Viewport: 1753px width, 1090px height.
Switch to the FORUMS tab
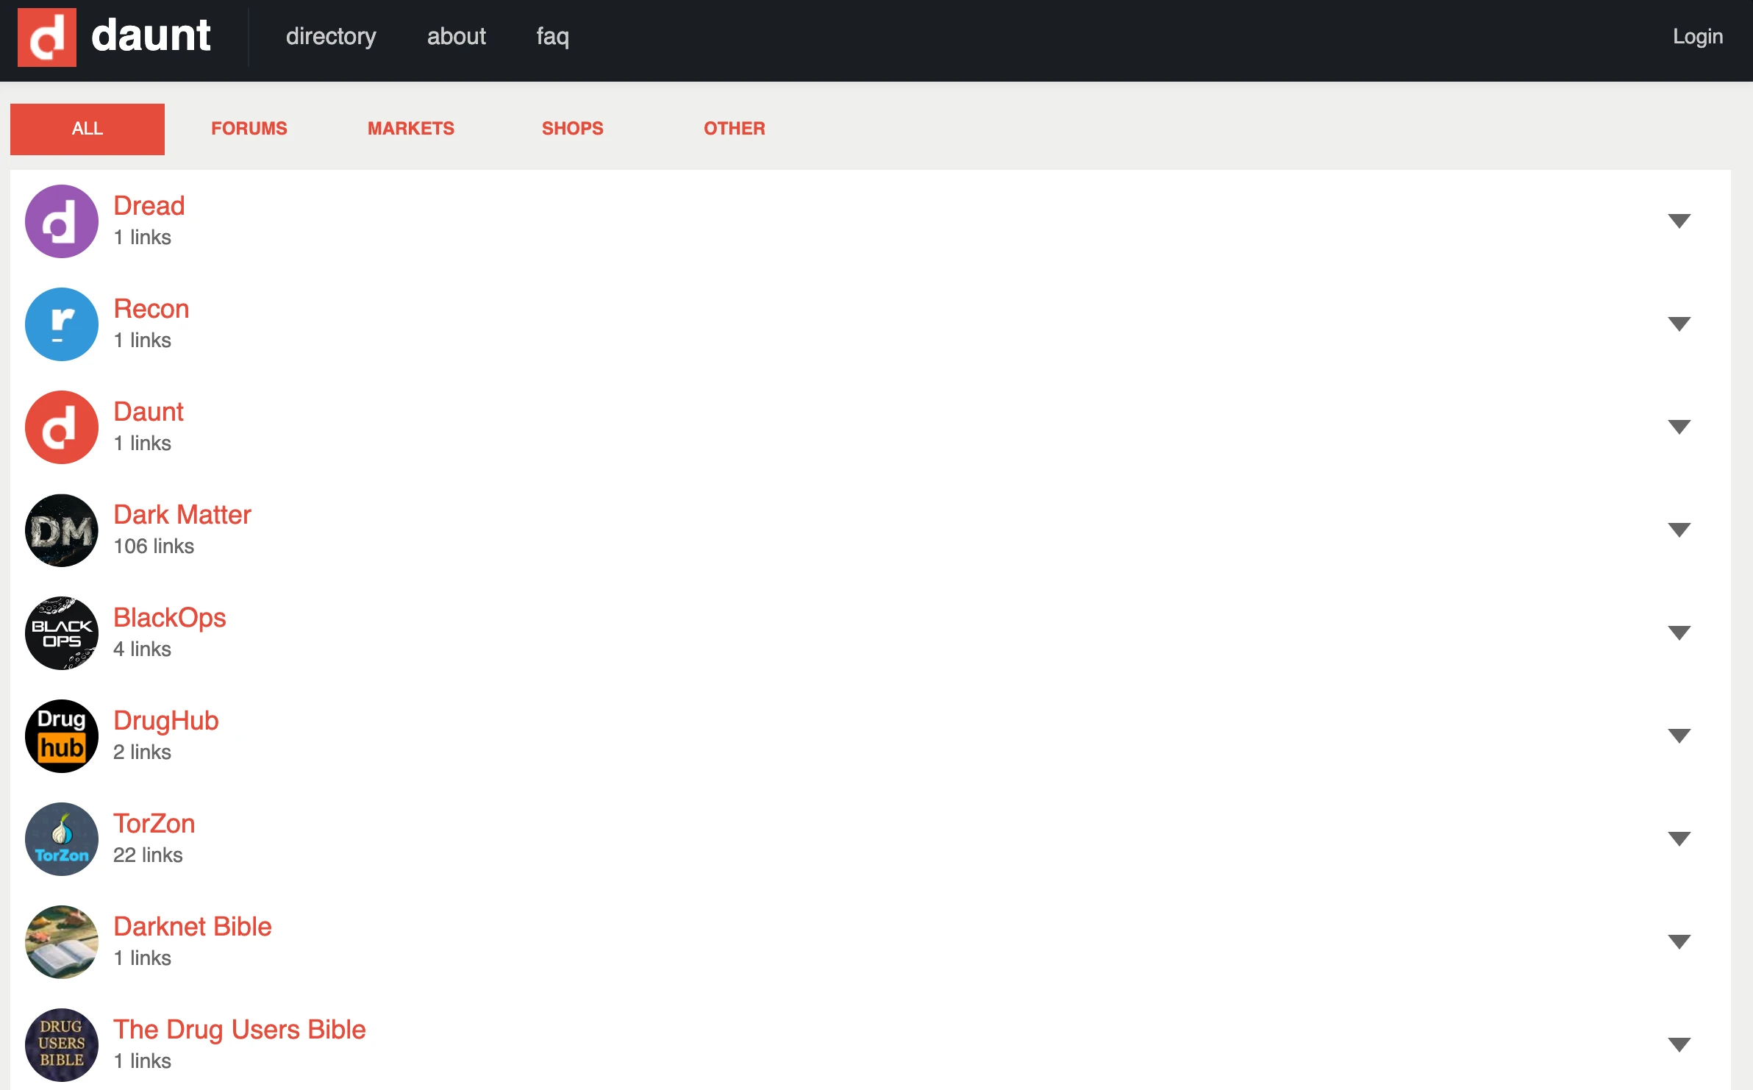[x=249, y=129]
